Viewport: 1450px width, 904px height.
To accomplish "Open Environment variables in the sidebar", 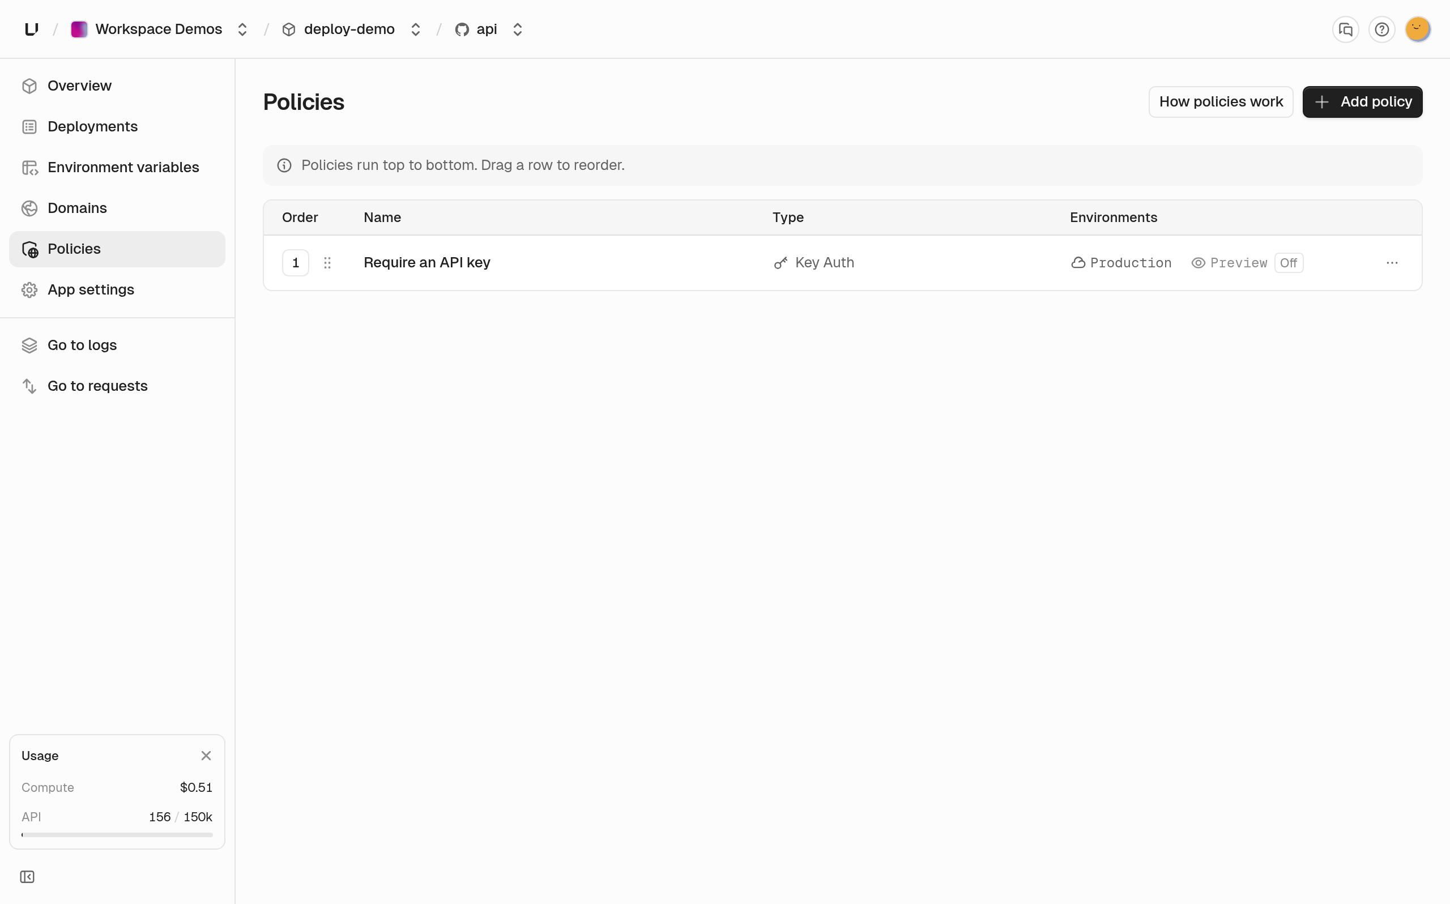I will [x=117, y=168].
